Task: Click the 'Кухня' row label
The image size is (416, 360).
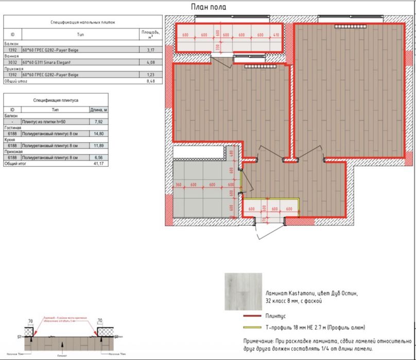Action: [x=10, y=140]
